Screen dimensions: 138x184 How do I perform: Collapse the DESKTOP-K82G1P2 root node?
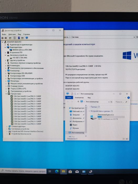pos(2,42)
